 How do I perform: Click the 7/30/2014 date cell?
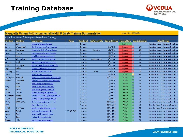click(112, 68)
